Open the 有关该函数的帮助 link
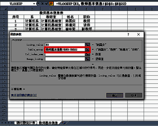Viewport: 158px width, 126px height. coord(24,95)
